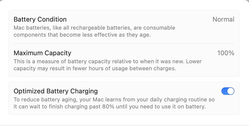The image size is (249, 130).
Task: Click "until you need to use it" phrase
Action: point(145,107)
